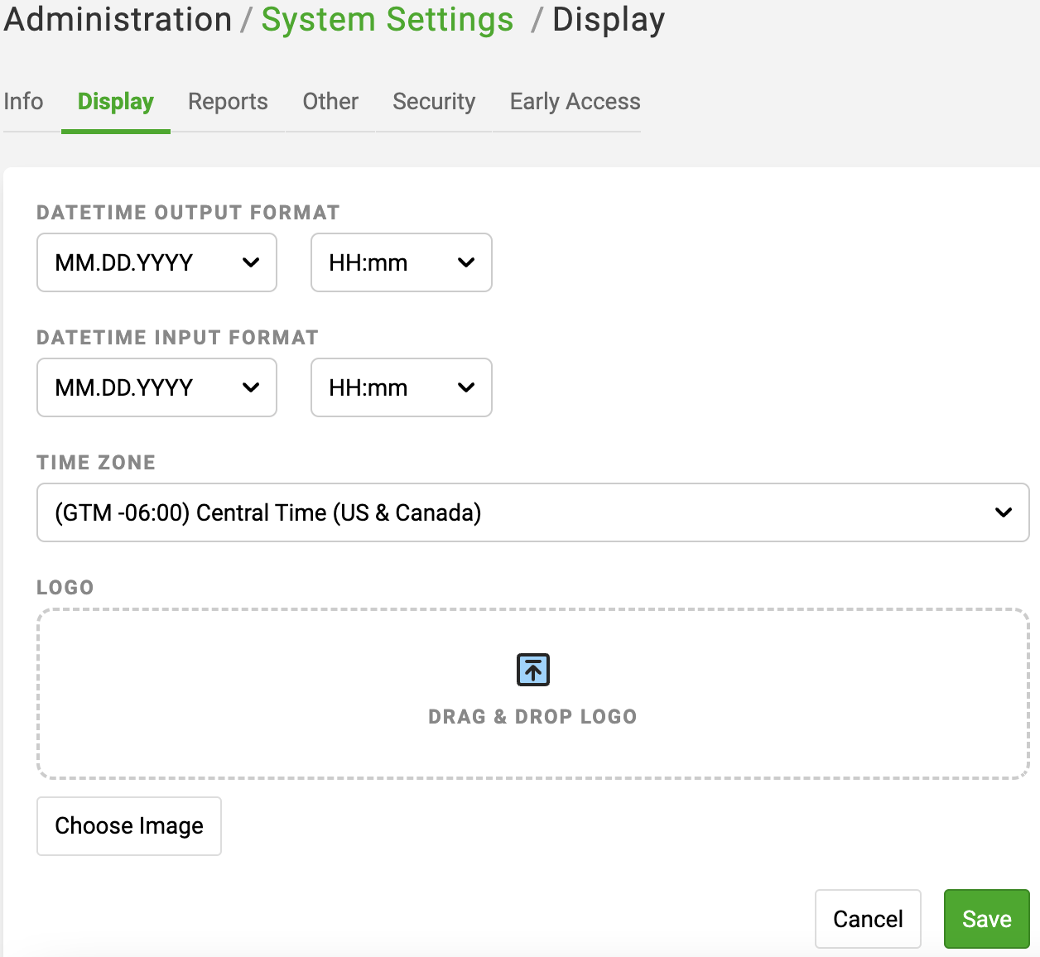Open the datetime output time format dropdown
Viewport: 1040px width, 957px height.
click(x=402, y=262)
